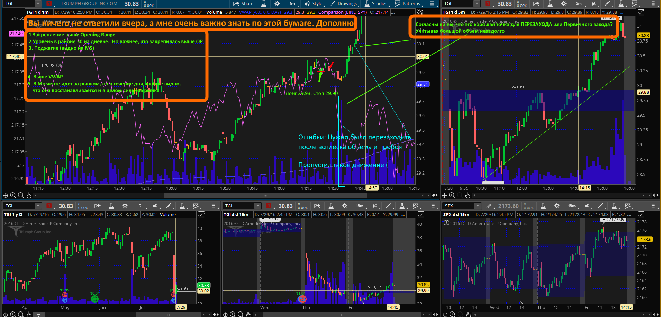Select the crosshair cursor tool under the 1m chart
The width and height of the screenshot is (661, 317).
tap(6, 195)
